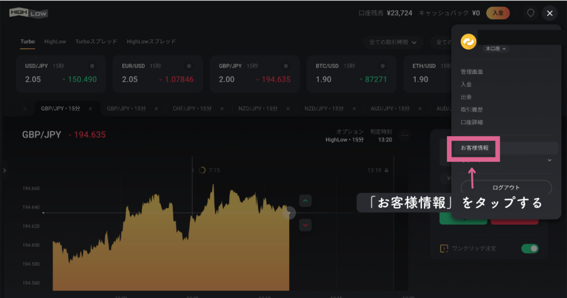567x298 pixels.
Task: Open 取引履歴 from the account menu
Action: (472, 110)
